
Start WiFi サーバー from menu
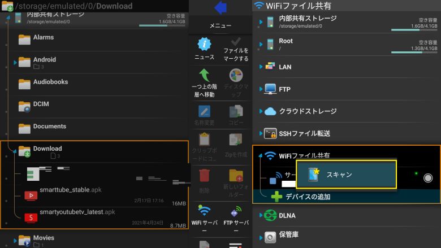pos(204,211)
